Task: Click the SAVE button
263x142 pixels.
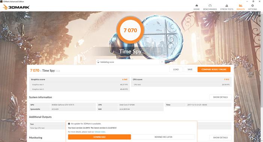Action: tap(190, 69)
